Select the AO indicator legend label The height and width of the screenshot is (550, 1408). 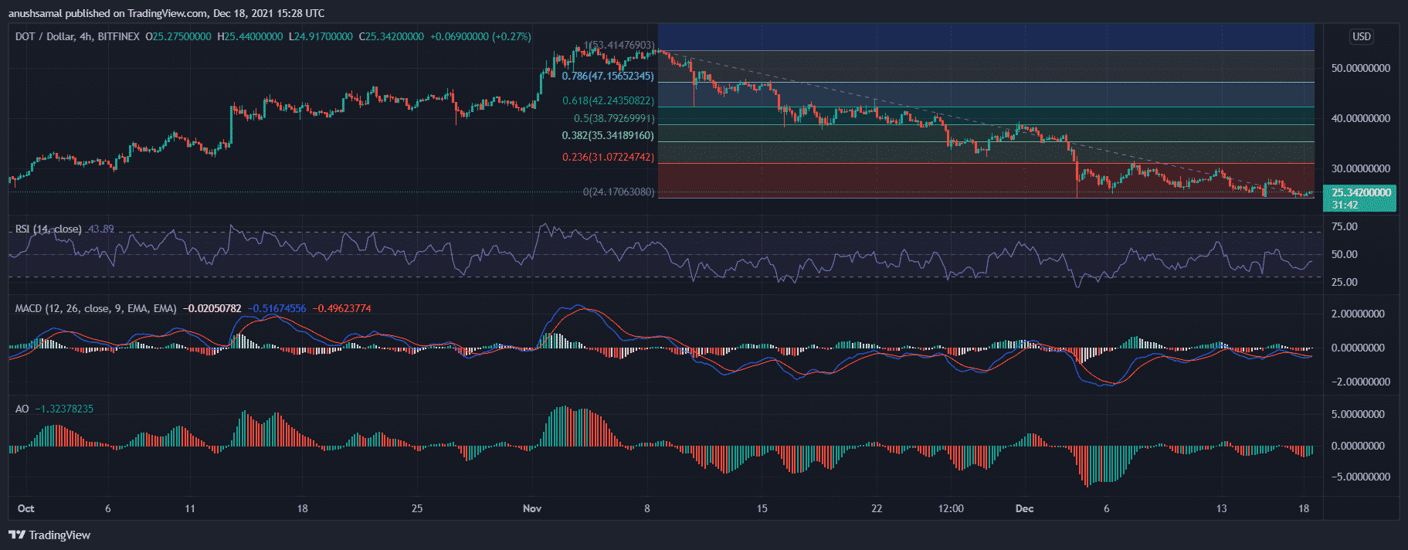22,409
